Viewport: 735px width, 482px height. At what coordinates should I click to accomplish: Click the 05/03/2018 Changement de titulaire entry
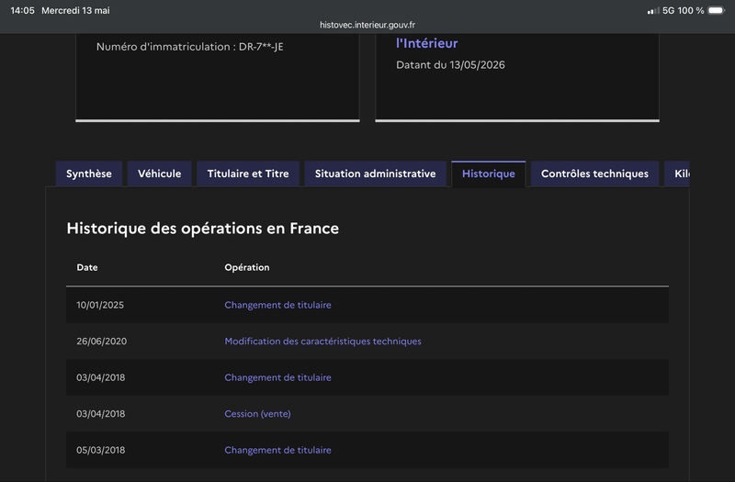click(277, 450)
